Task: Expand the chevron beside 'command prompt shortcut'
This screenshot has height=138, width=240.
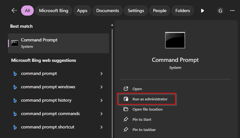Action: coord(101,127)
